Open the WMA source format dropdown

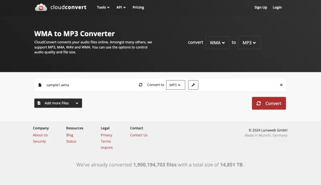217,43
